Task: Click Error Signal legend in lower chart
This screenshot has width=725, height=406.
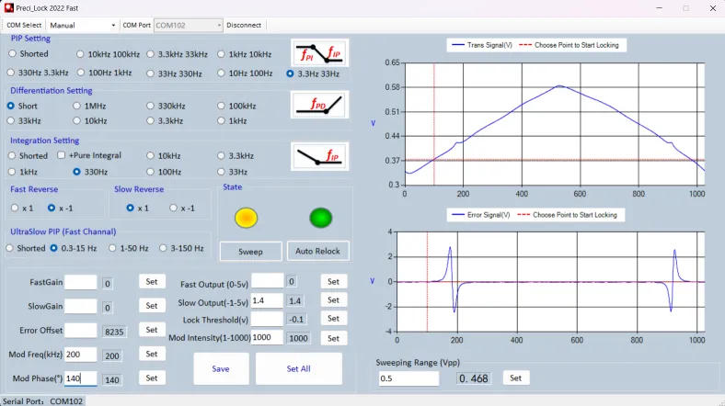Action: [x=482, y=215]
